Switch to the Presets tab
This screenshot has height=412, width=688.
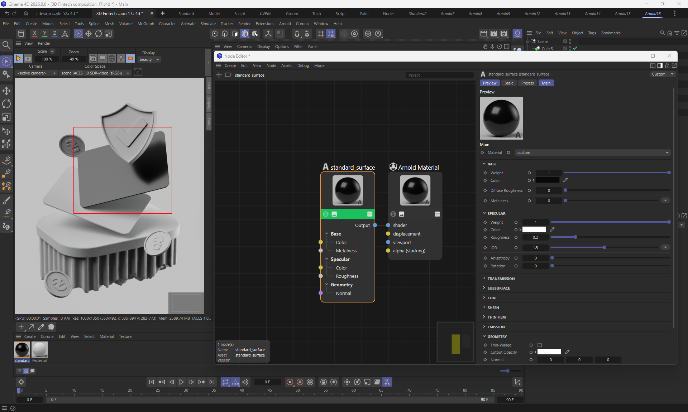527,83
